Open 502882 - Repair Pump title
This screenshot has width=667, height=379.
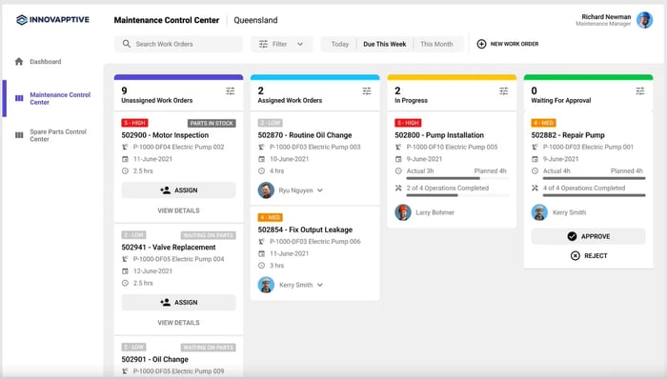point(568,135)
